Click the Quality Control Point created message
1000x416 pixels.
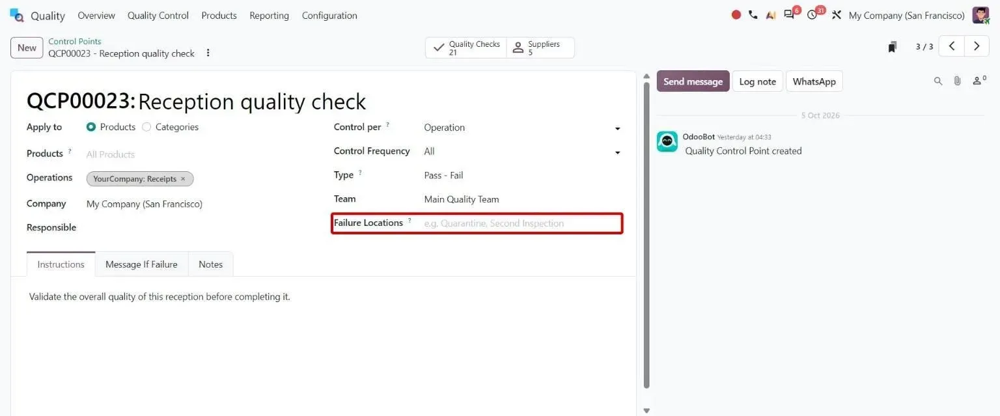(743, 151)
